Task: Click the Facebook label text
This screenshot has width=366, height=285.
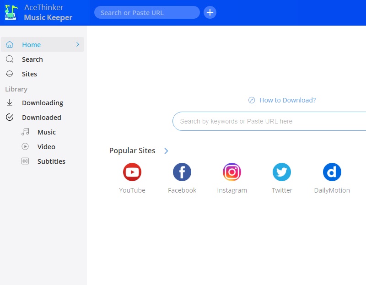Action: 182,190
